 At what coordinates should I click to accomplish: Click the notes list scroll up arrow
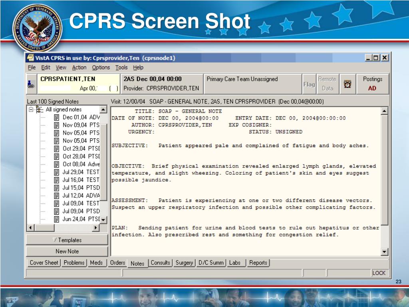[103, 110]
